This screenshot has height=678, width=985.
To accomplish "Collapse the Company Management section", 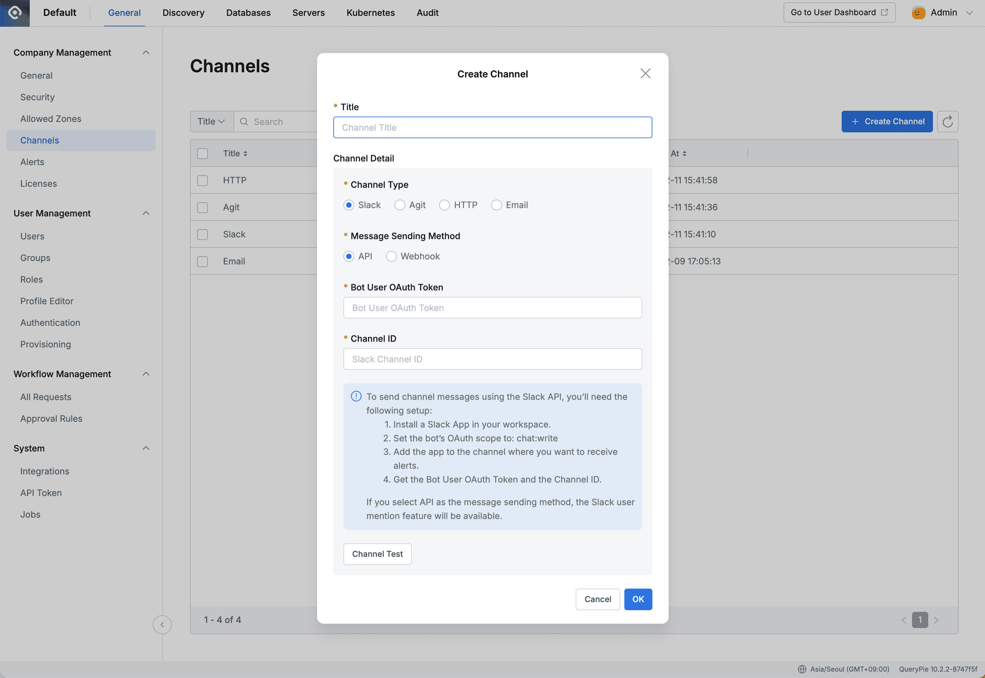I will pyautogui.click(x=146, y=52).
